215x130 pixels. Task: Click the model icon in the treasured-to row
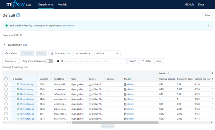125,119
